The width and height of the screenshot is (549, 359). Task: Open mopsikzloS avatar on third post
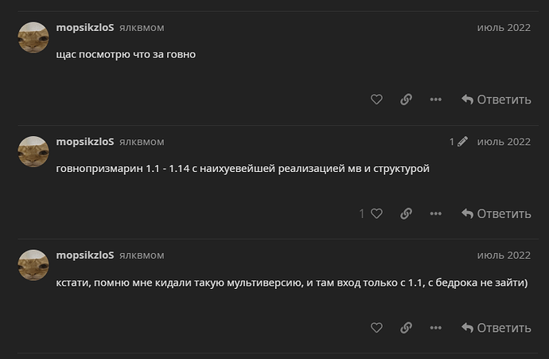(33, 265)
